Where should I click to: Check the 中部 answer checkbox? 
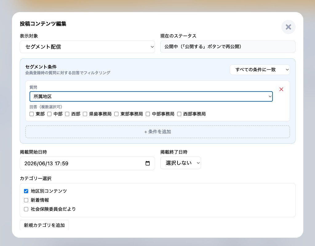tap(50, 114)
